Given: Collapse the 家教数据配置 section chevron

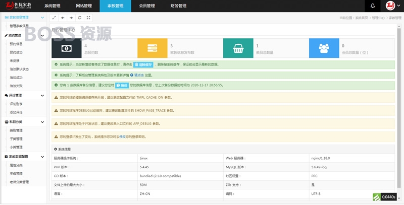Looking at the screenshot, I should coord(42,157).
